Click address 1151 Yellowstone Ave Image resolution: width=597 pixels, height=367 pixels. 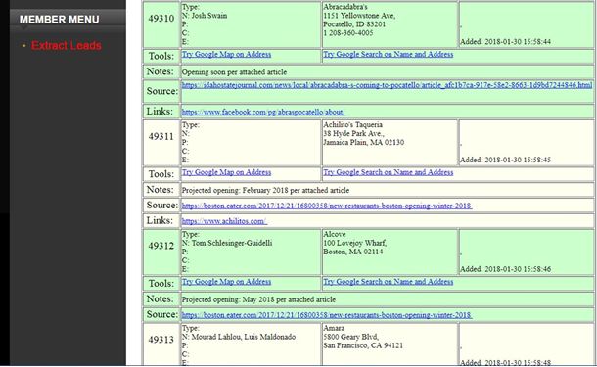(x=359, y=16)
